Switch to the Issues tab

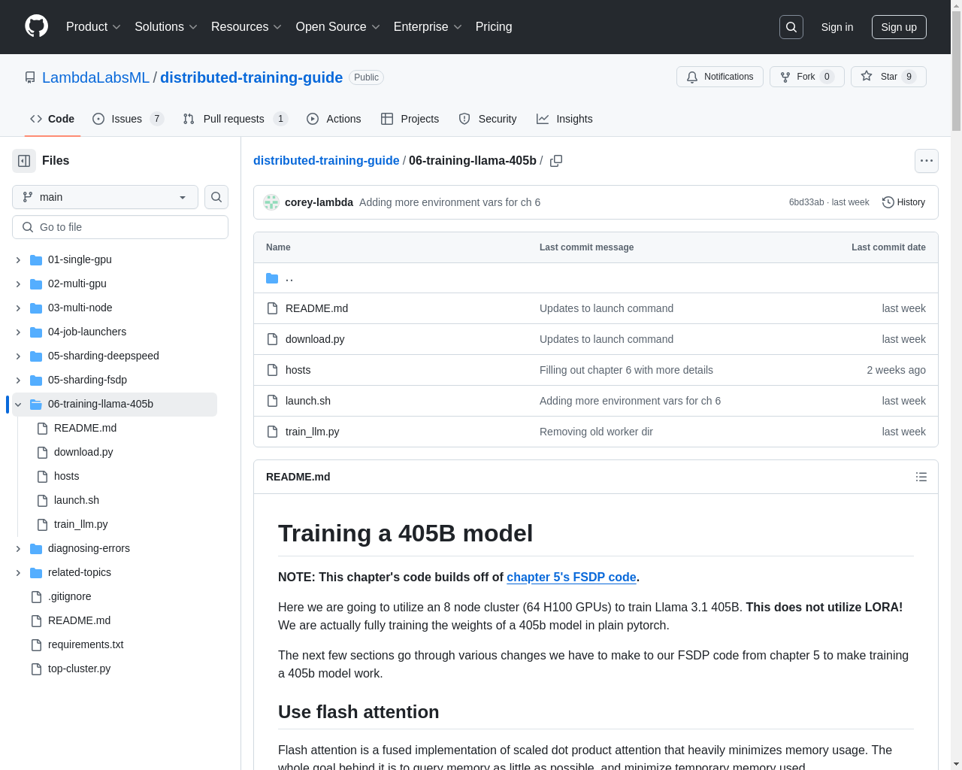click(x=128, y=119)
